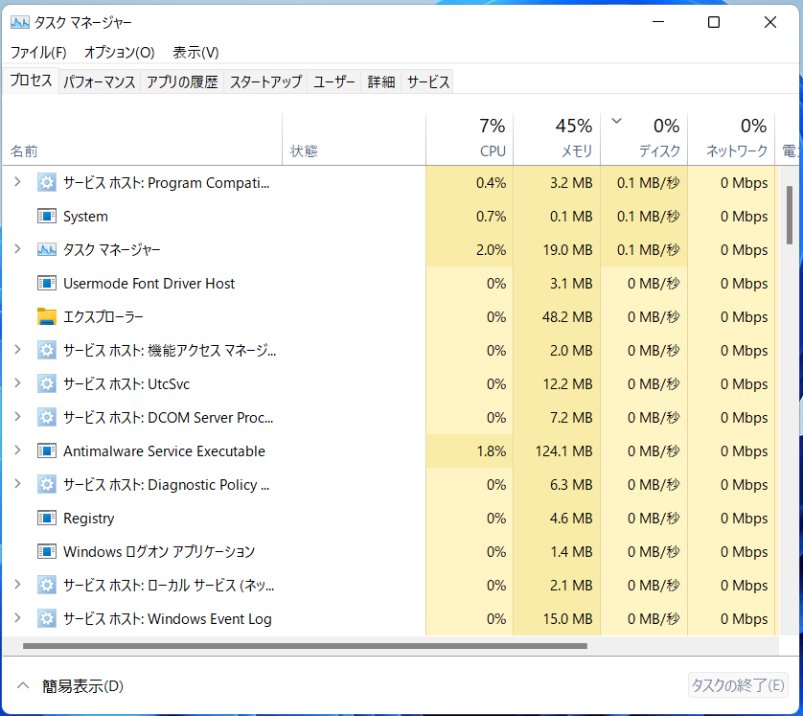Click gear icon of 機能アクセス マネージ... service
This screenshot has height=716, width=803.
tap(47, 350)
